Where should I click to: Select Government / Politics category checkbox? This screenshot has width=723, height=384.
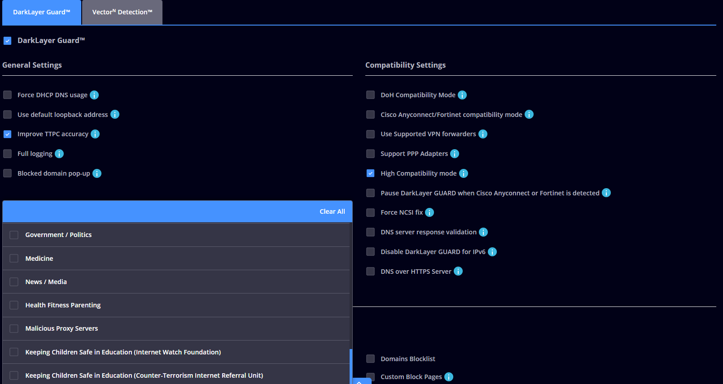point(14,235)
